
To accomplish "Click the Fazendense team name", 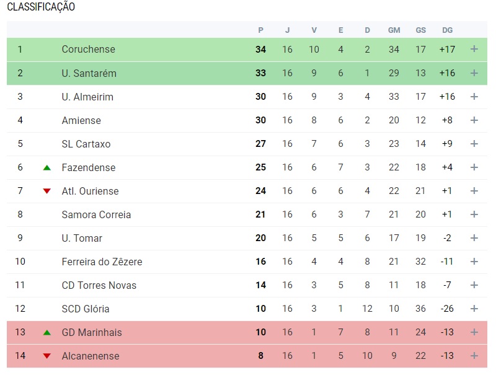I will [x=89, y=167].
